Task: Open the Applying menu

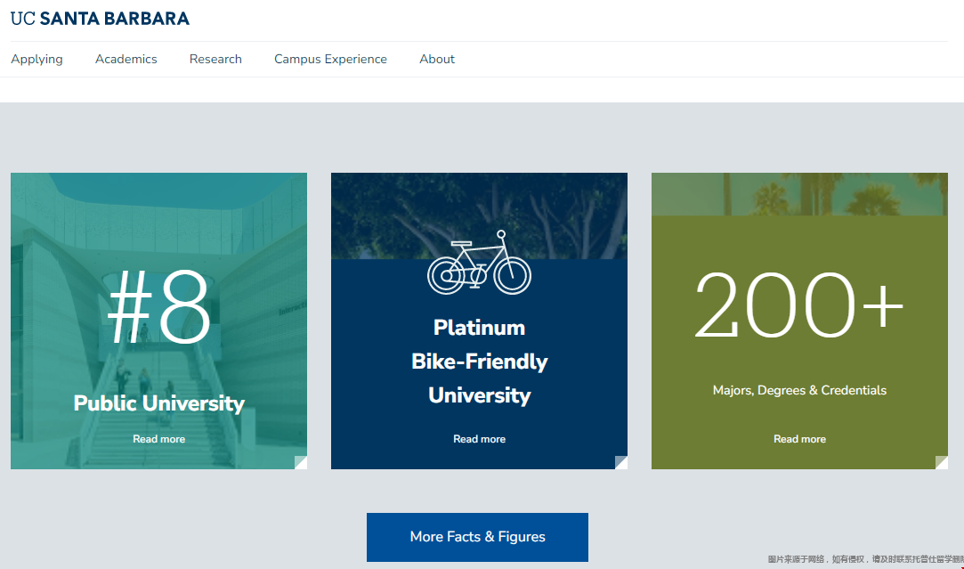Action: tap(36, 59)
